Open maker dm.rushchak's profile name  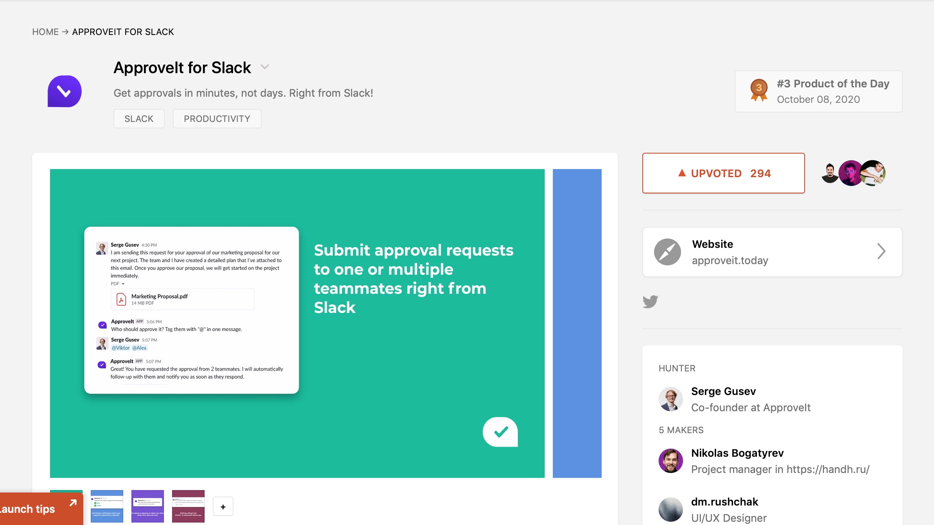pyautogui.click(x=725, y=502)
